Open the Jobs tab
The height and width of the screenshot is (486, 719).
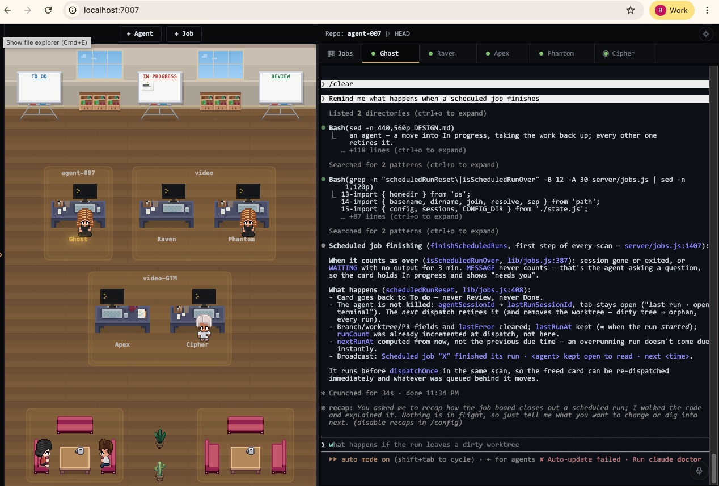pyautogui.click(x=340, y=53)
